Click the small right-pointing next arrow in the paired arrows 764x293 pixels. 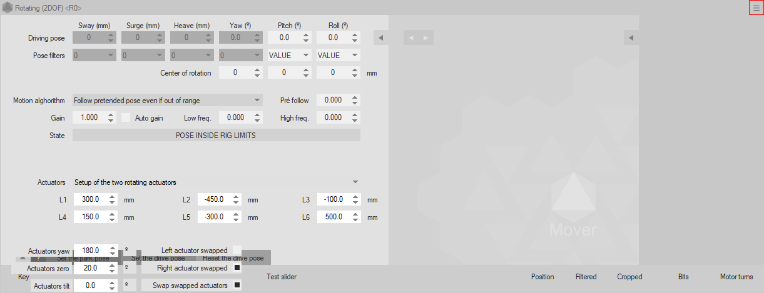click(425, 38)
